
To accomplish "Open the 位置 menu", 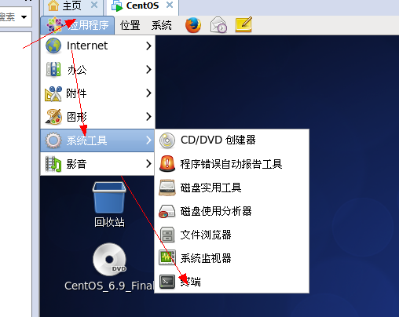I will 130,26.
